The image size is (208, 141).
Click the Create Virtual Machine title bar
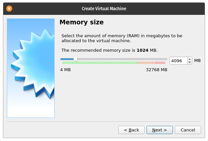tap(104, 9)
